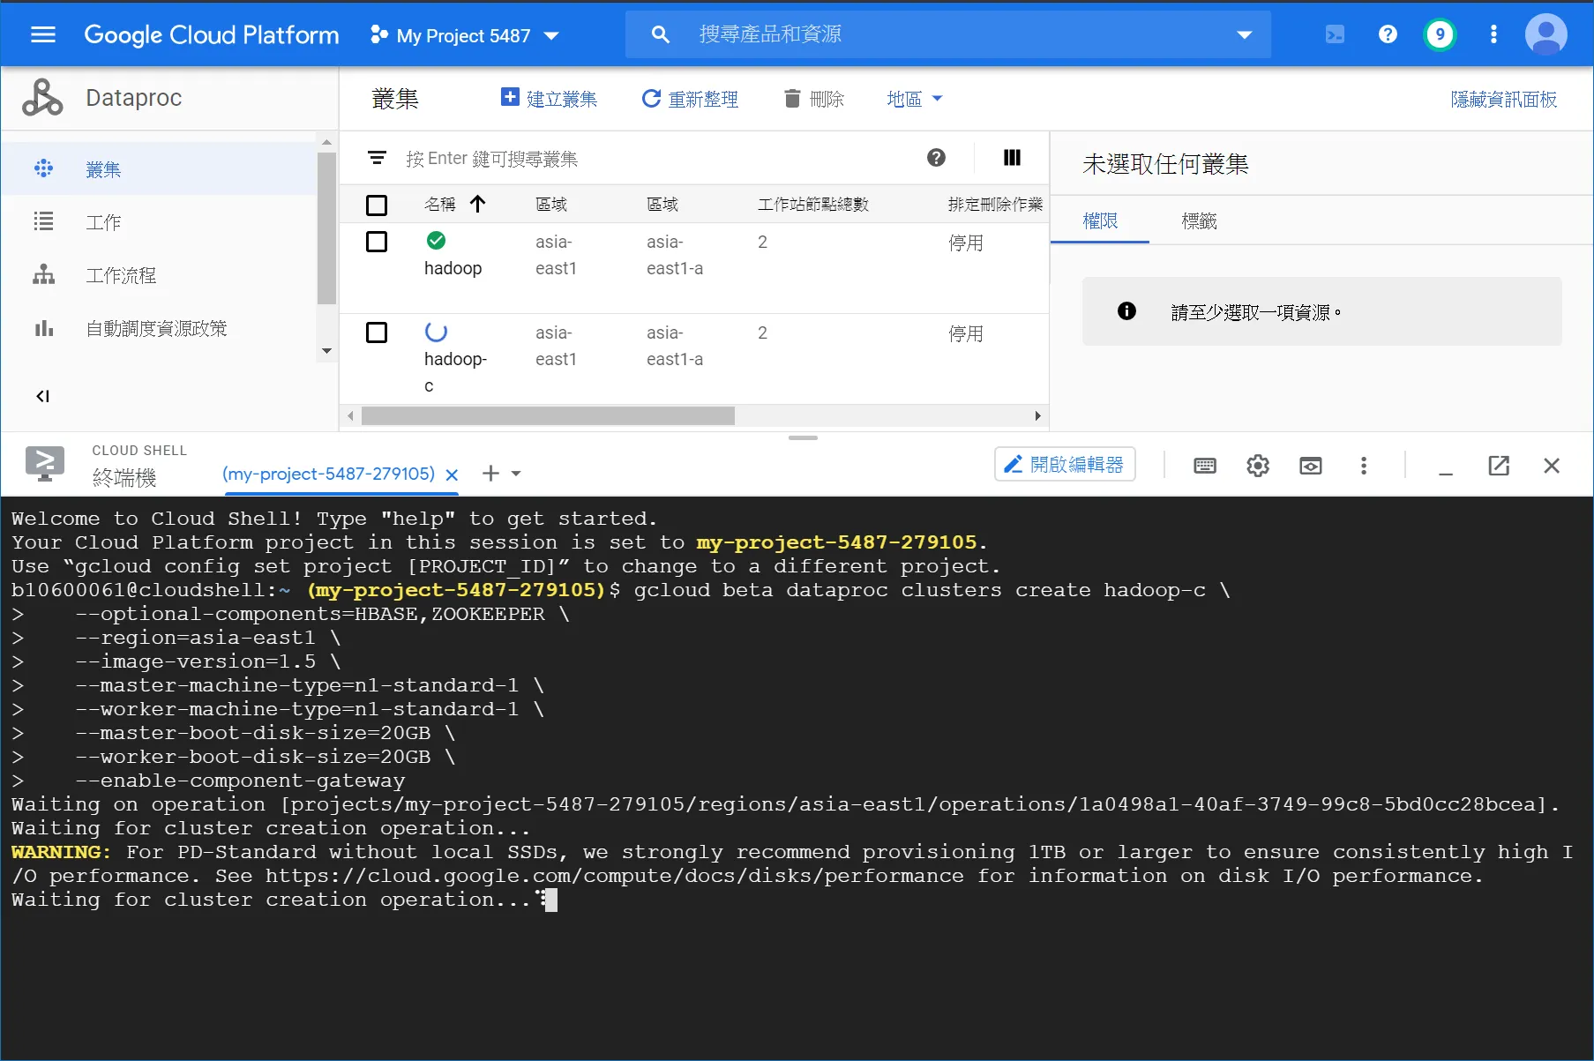
Task: Open Cloud Shell gear settings
Action: (x=1258, y=466)
